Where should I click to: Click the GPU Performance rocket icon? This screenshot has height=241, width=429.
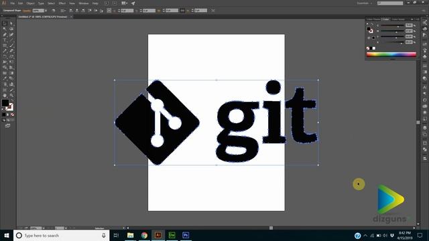(x=133, y=3)
